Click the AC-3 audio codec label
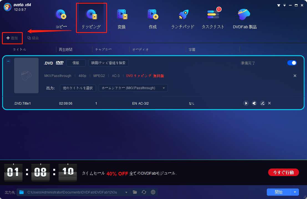The image size is (307, 199). [116, 76]
